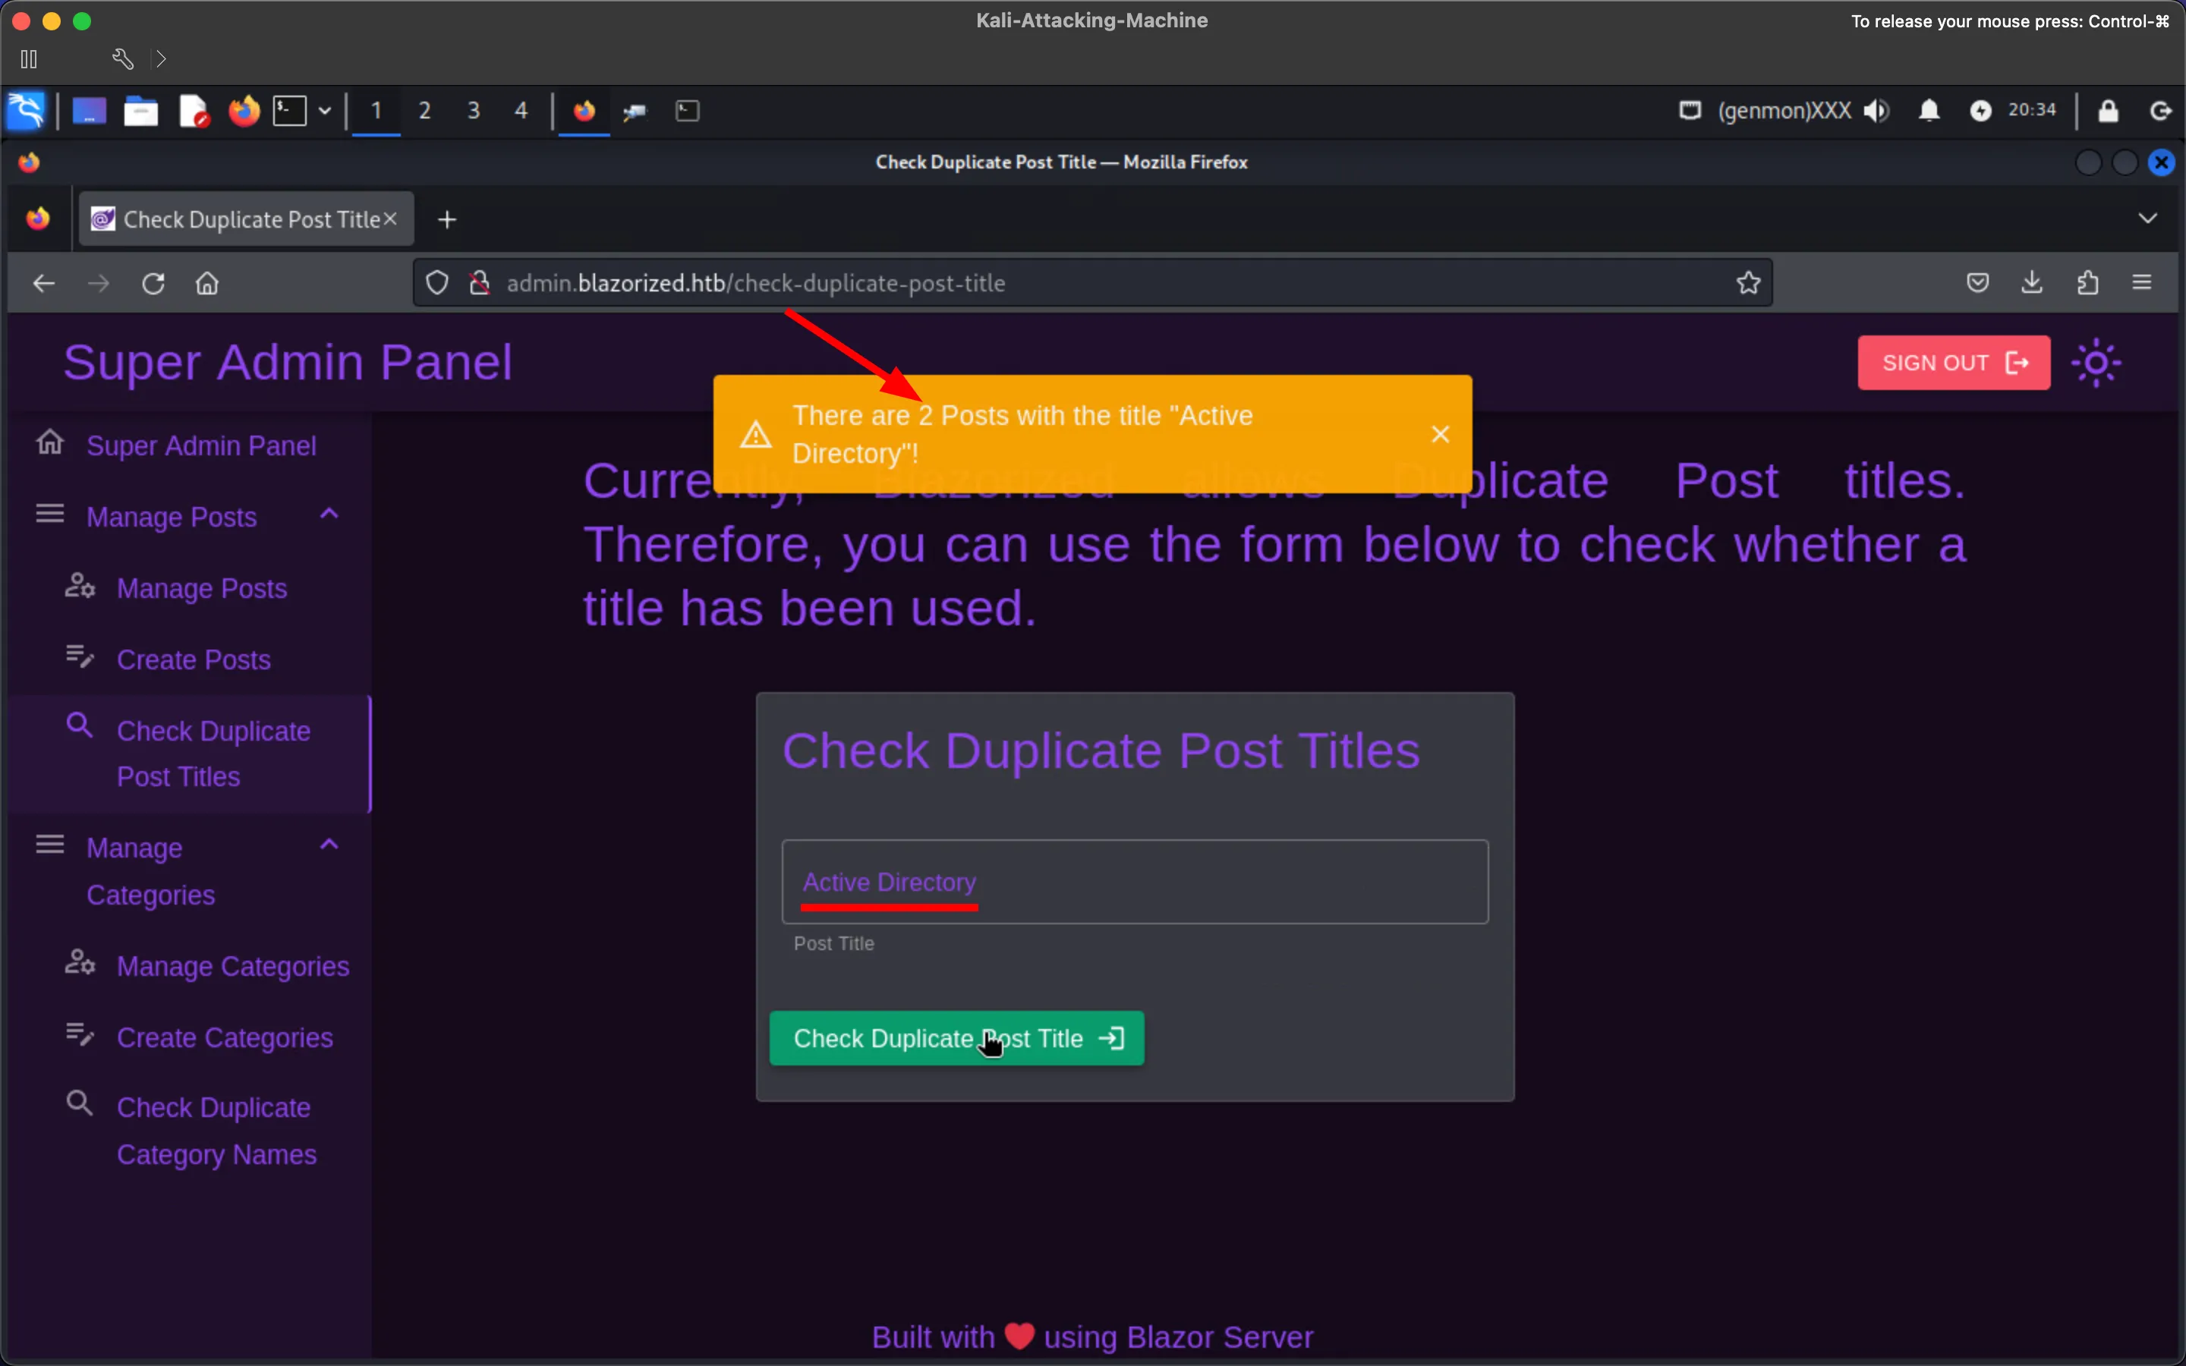Viewport: 2186px width, 1366px height.
Task: Open the extensions puzzle icon
Action: coord(2087,284)
